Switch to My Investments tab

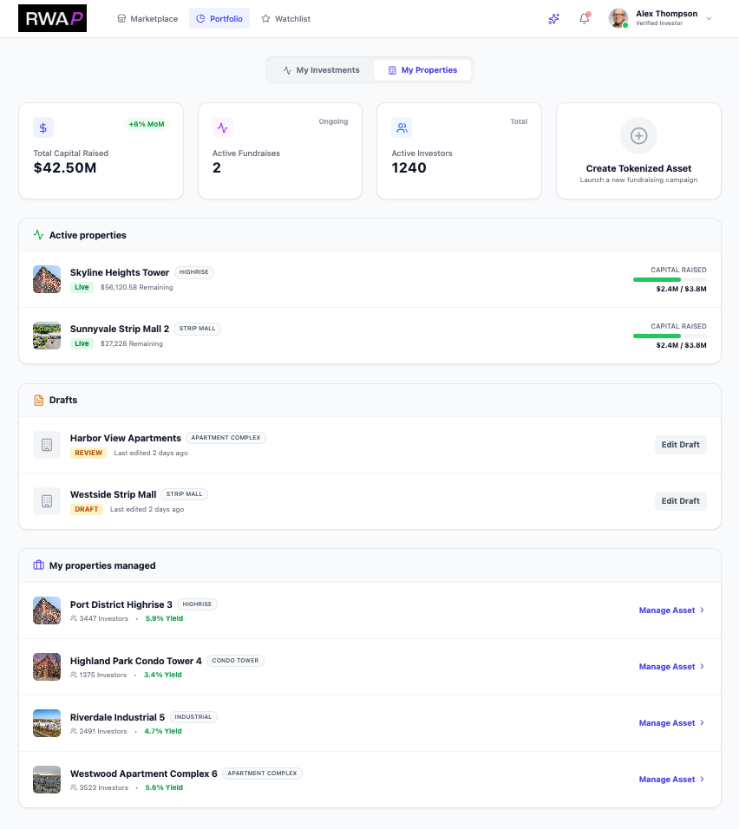(x=321, y=70)
